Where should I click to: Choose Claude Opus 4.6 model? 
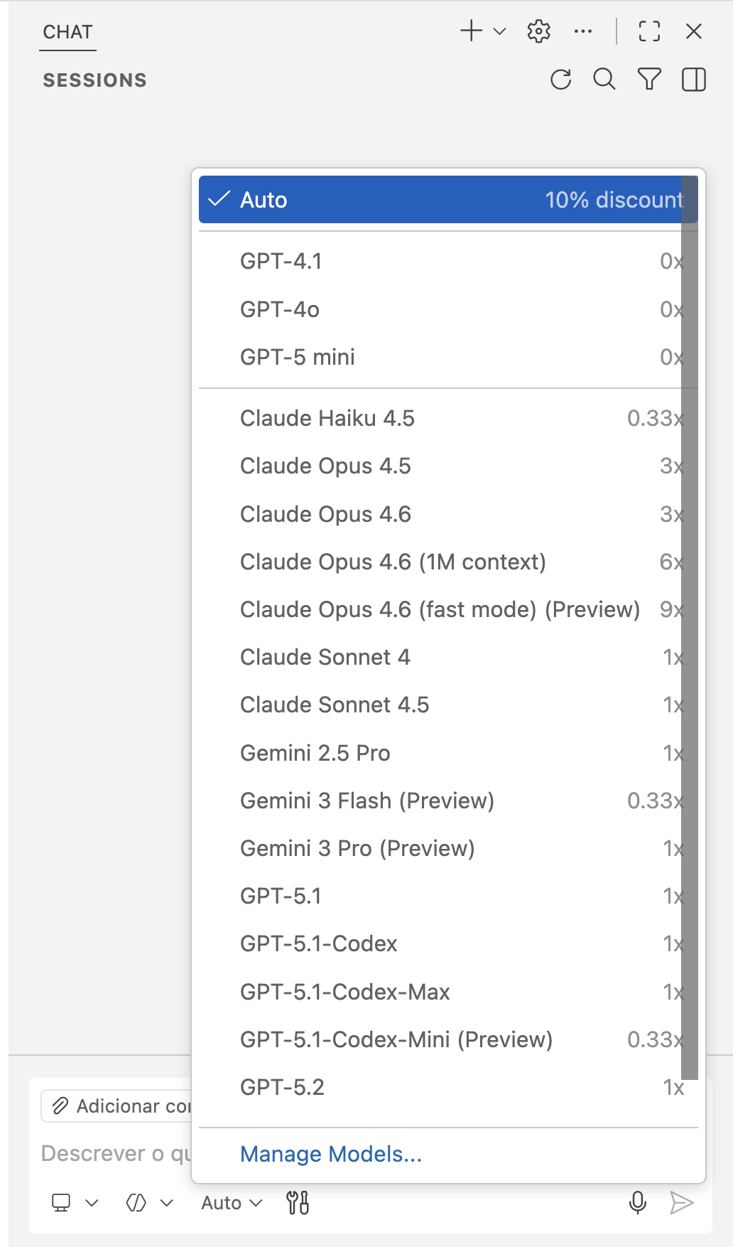coord(325,514)
